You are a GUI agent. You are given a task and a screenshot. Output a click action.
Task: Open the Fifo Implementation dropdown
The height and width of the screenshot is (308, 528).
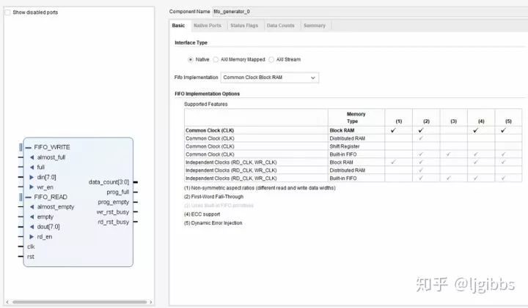point(269,77)
